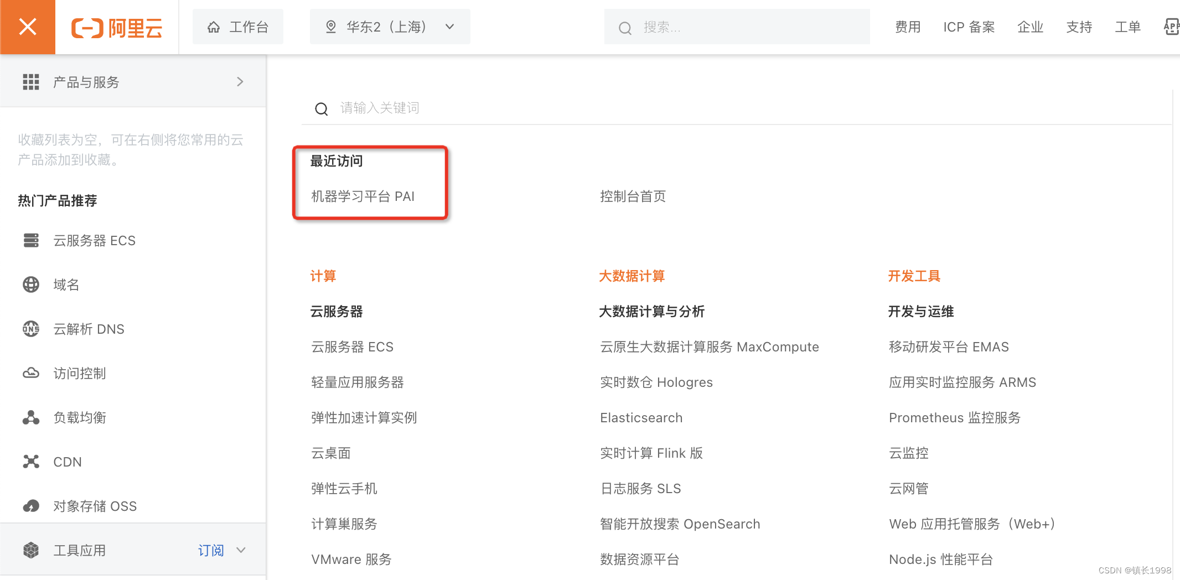Open 智能开放搜索 OpenSearch
Viewport: 1180px width, 580px height.
pyautogui.click(x=680, y=524)
